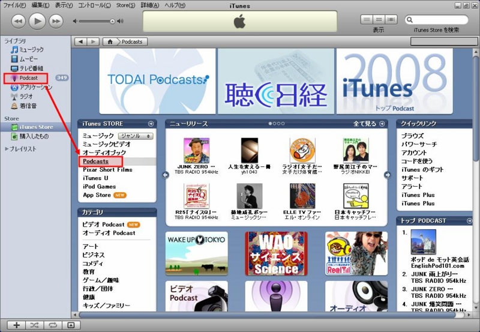
Task: Click the previous track rewind button
Action: tap(19, 21)
